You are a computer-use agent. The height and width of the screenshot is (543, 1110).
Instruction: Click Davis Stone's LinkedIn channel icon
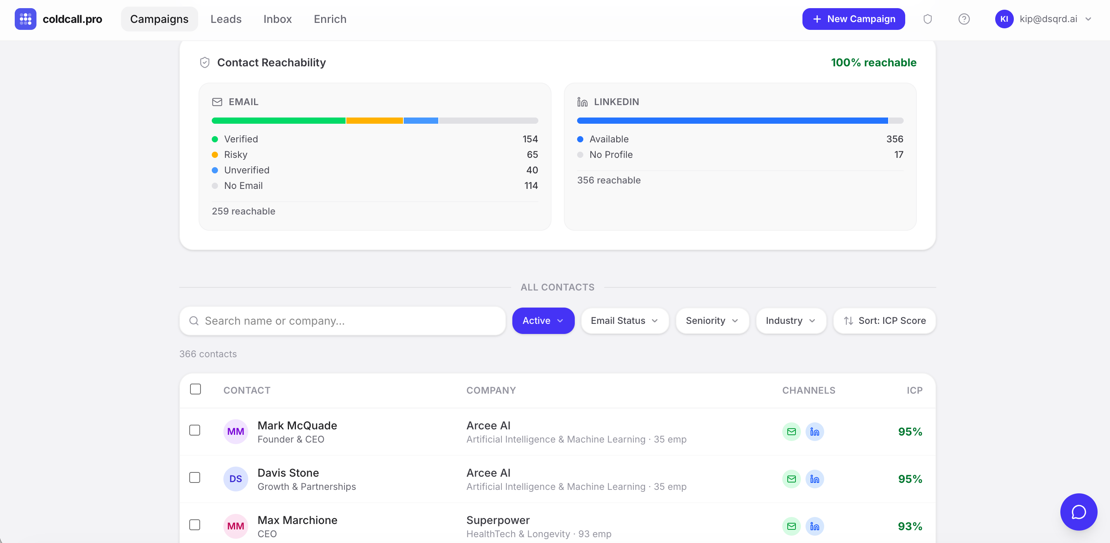tap(814, 479)
